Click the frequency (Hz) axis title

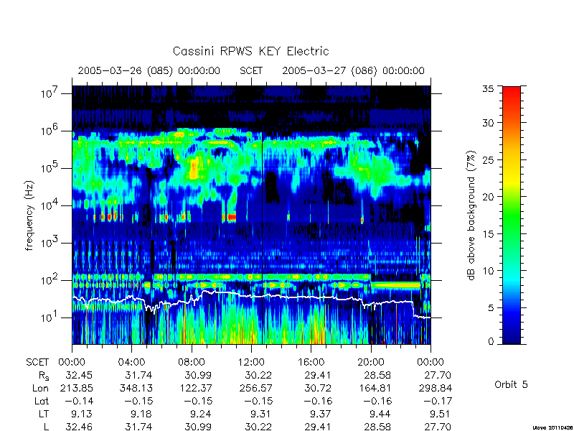click(29, 215)
